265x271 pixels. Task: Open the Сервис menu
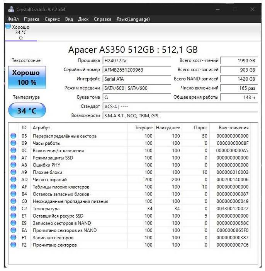click(x=52, y=19)
